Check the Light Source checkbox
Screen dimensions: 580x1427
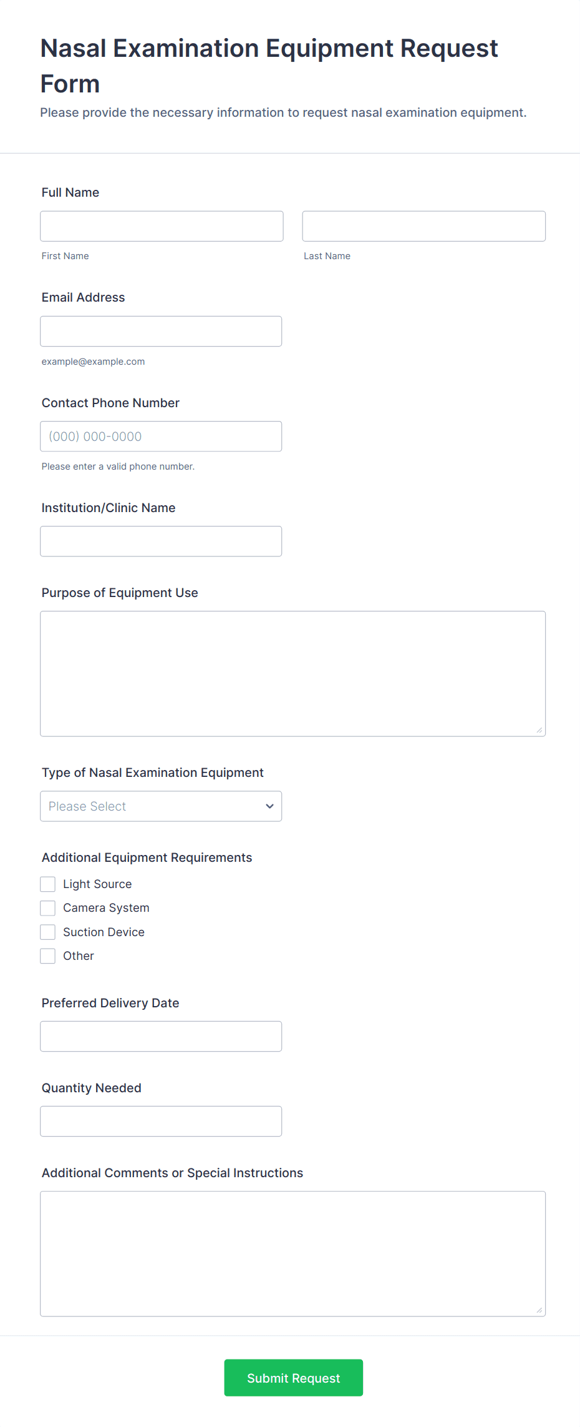coord(48,884)
